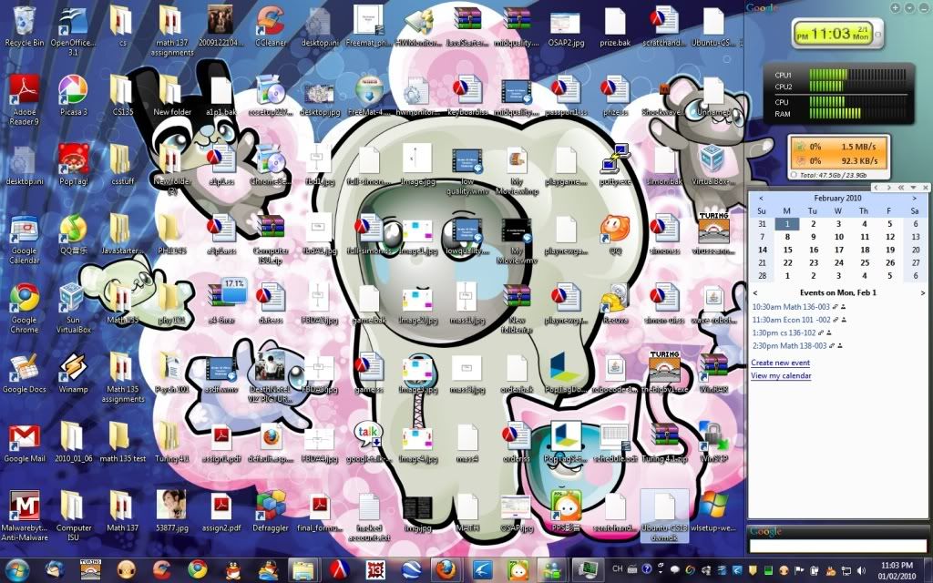933x583 pixels.
Task: Open Picasa 3 from the desktop
Action: pos(73,96)
